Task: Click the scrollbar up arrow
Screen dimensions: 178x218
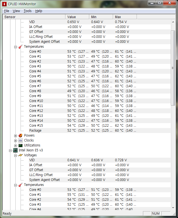Action: click(173, 22)
